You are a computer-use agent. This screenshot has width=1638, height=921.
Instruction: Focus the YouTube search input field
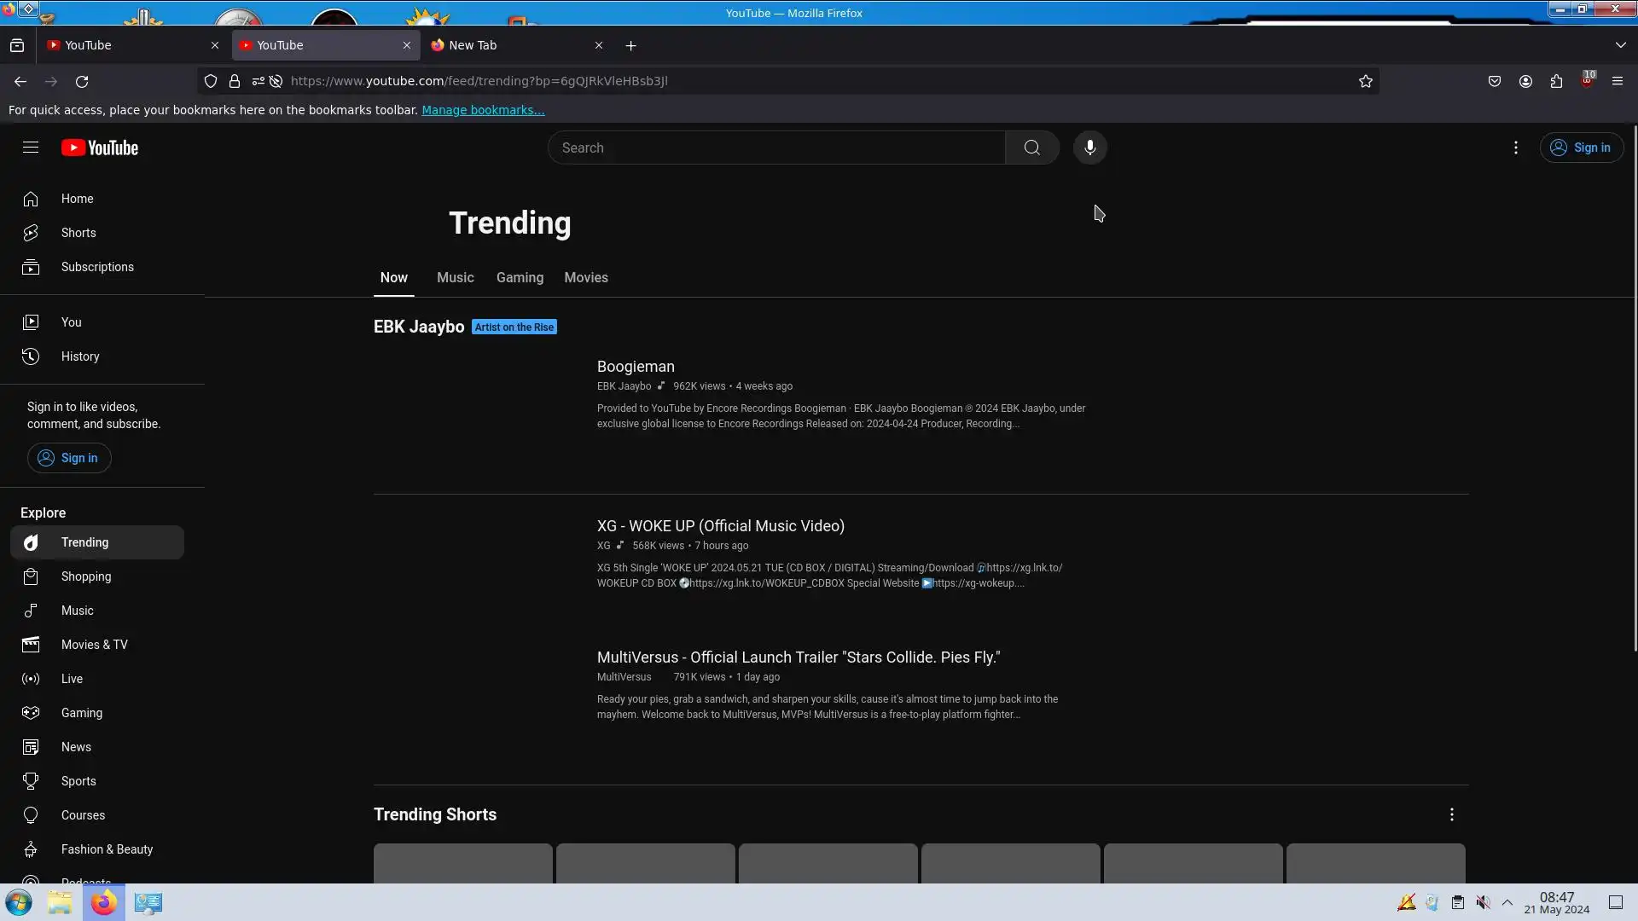(776, 148)
